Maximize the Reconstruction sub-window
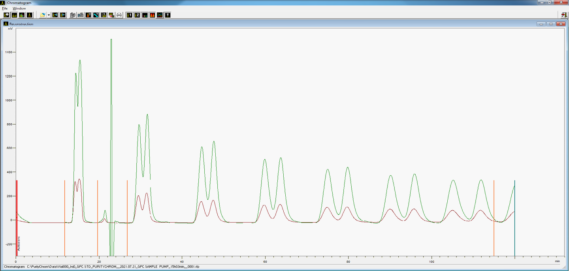This screenshot has width=569, height=271. pos(550,24)
